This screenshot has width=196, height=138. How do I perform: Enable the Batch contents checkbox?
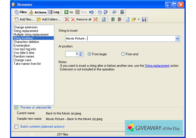point(17,127)
